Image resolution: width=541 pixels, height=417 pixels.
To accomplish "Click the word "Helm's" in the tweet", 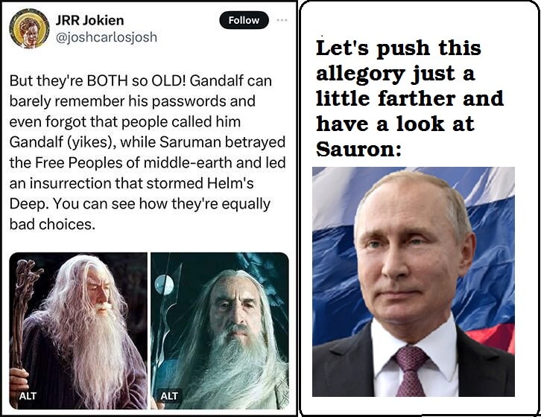I will 230,183.
